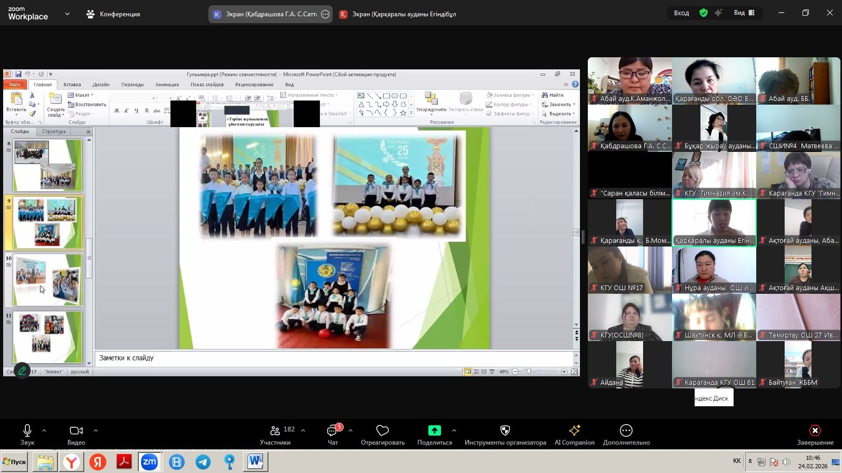Screen dimensions: 842x473
Task: Expand video options arrow next to camera
Action: click(x=96, y=430)
